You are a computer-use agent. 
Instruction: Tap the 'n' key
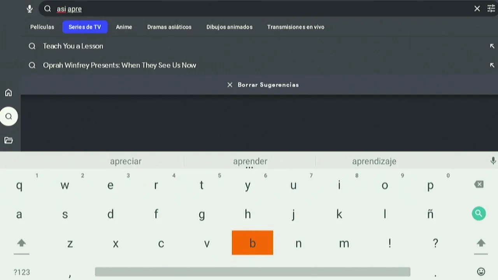click(x=298, y=243)
